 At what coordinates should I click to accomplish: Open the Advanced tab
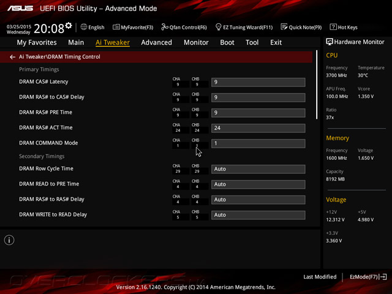(157, 42)
